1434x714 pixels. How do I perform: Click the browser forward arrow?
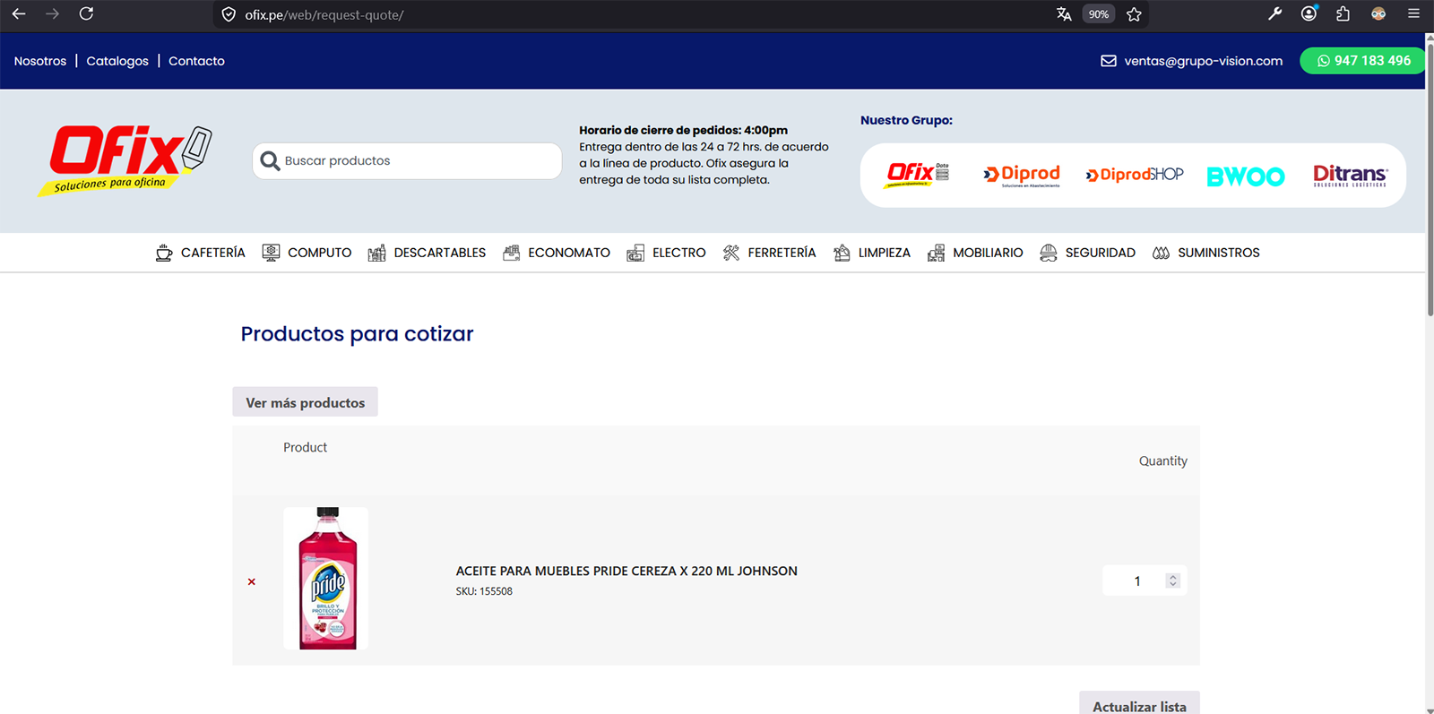pos(52,13)
